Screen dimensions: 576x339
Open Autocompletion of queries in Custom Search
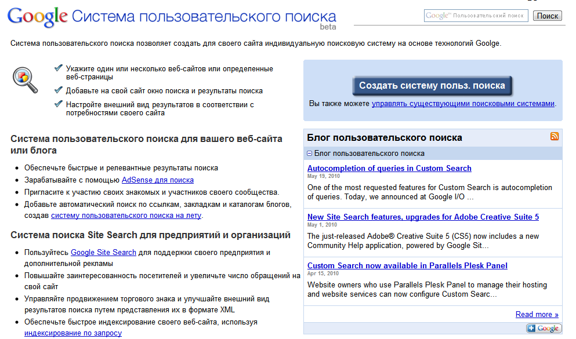click(x=389, y=169)
